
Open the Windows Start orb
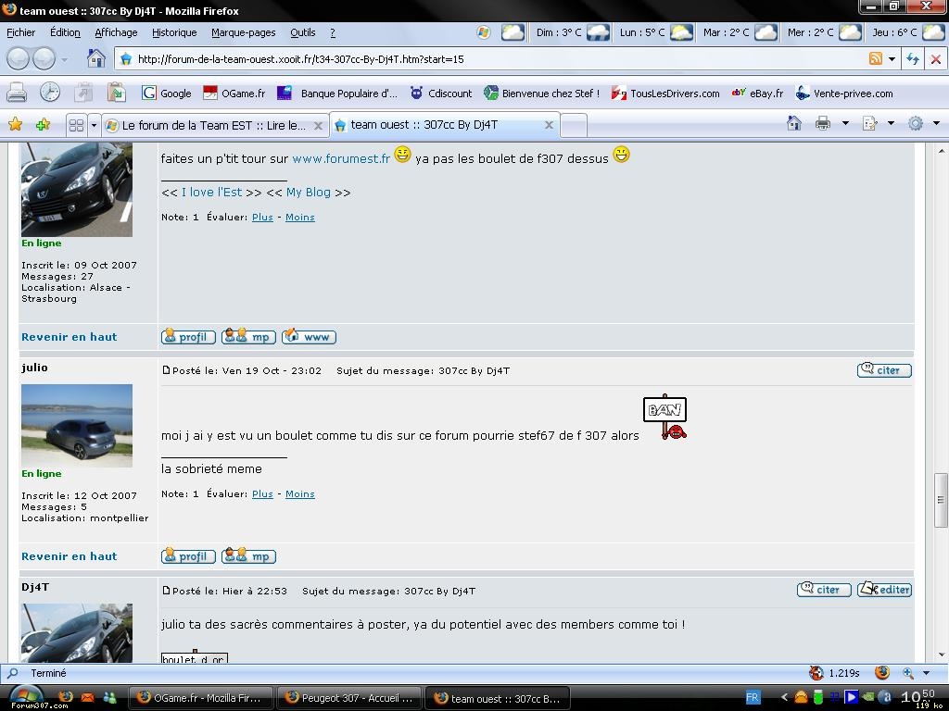(x=25, y=696)
